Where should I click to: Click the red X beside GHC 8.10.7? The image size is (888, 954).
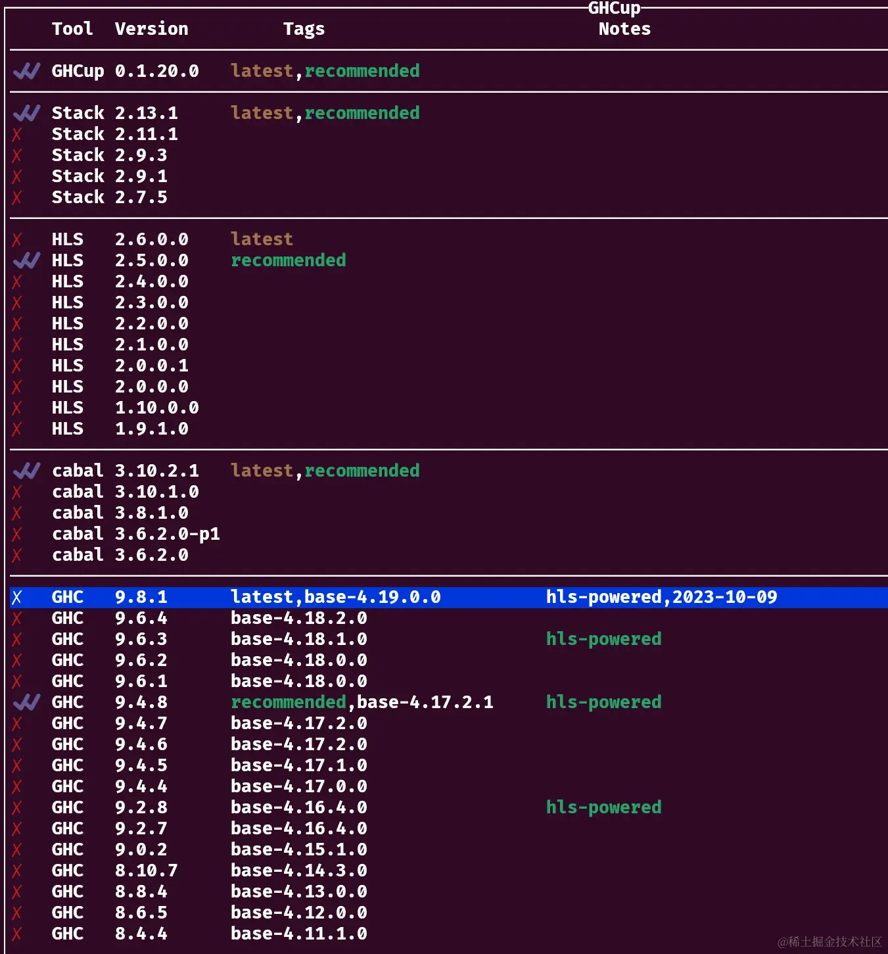[x=17, y=871]
